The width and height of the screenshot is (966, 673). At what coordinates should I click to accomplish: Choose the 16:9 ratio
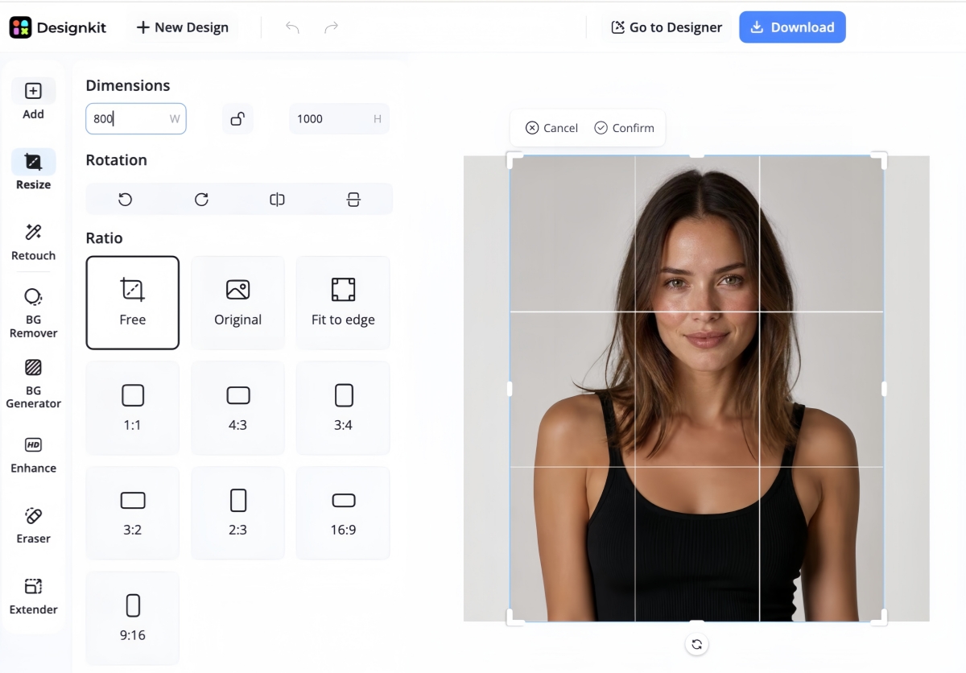click(x=343, y=513)
